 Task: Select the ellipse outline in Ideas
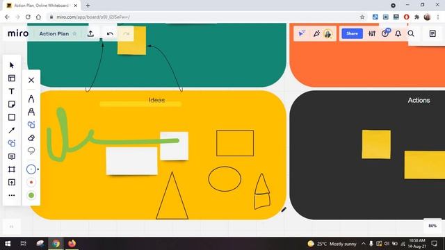coord(225,179)
